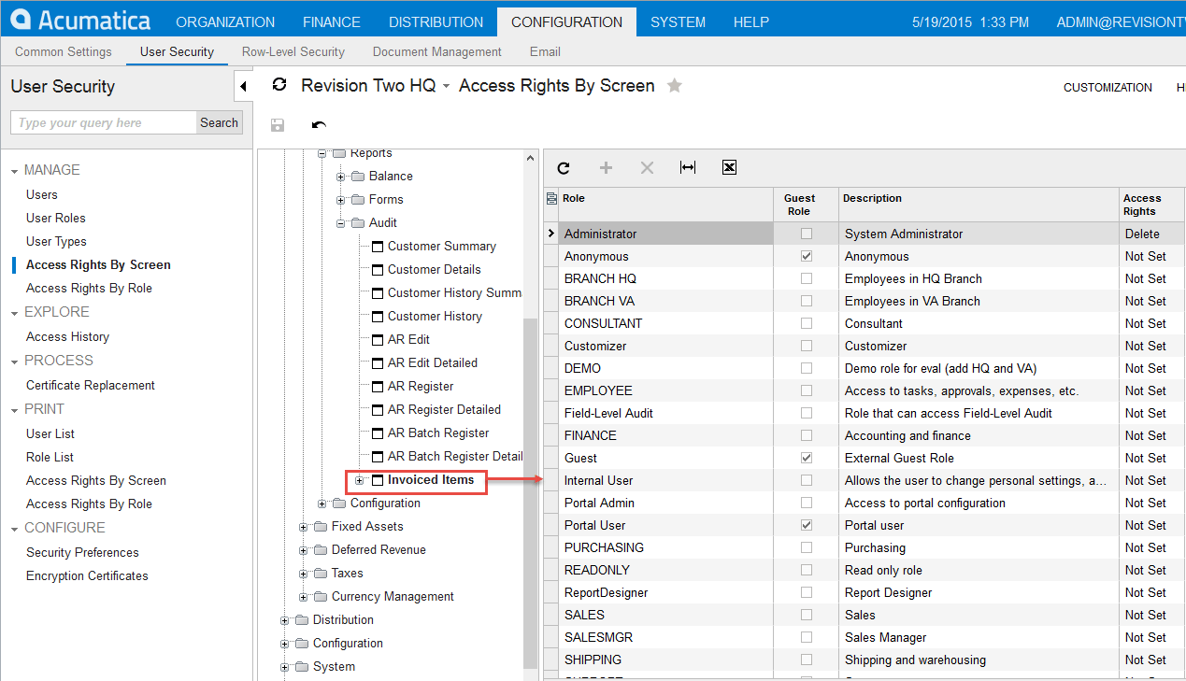Open the SYSTEM menu
The height and width of the screenshot is (681, 1186).
[x=678, y=21]
